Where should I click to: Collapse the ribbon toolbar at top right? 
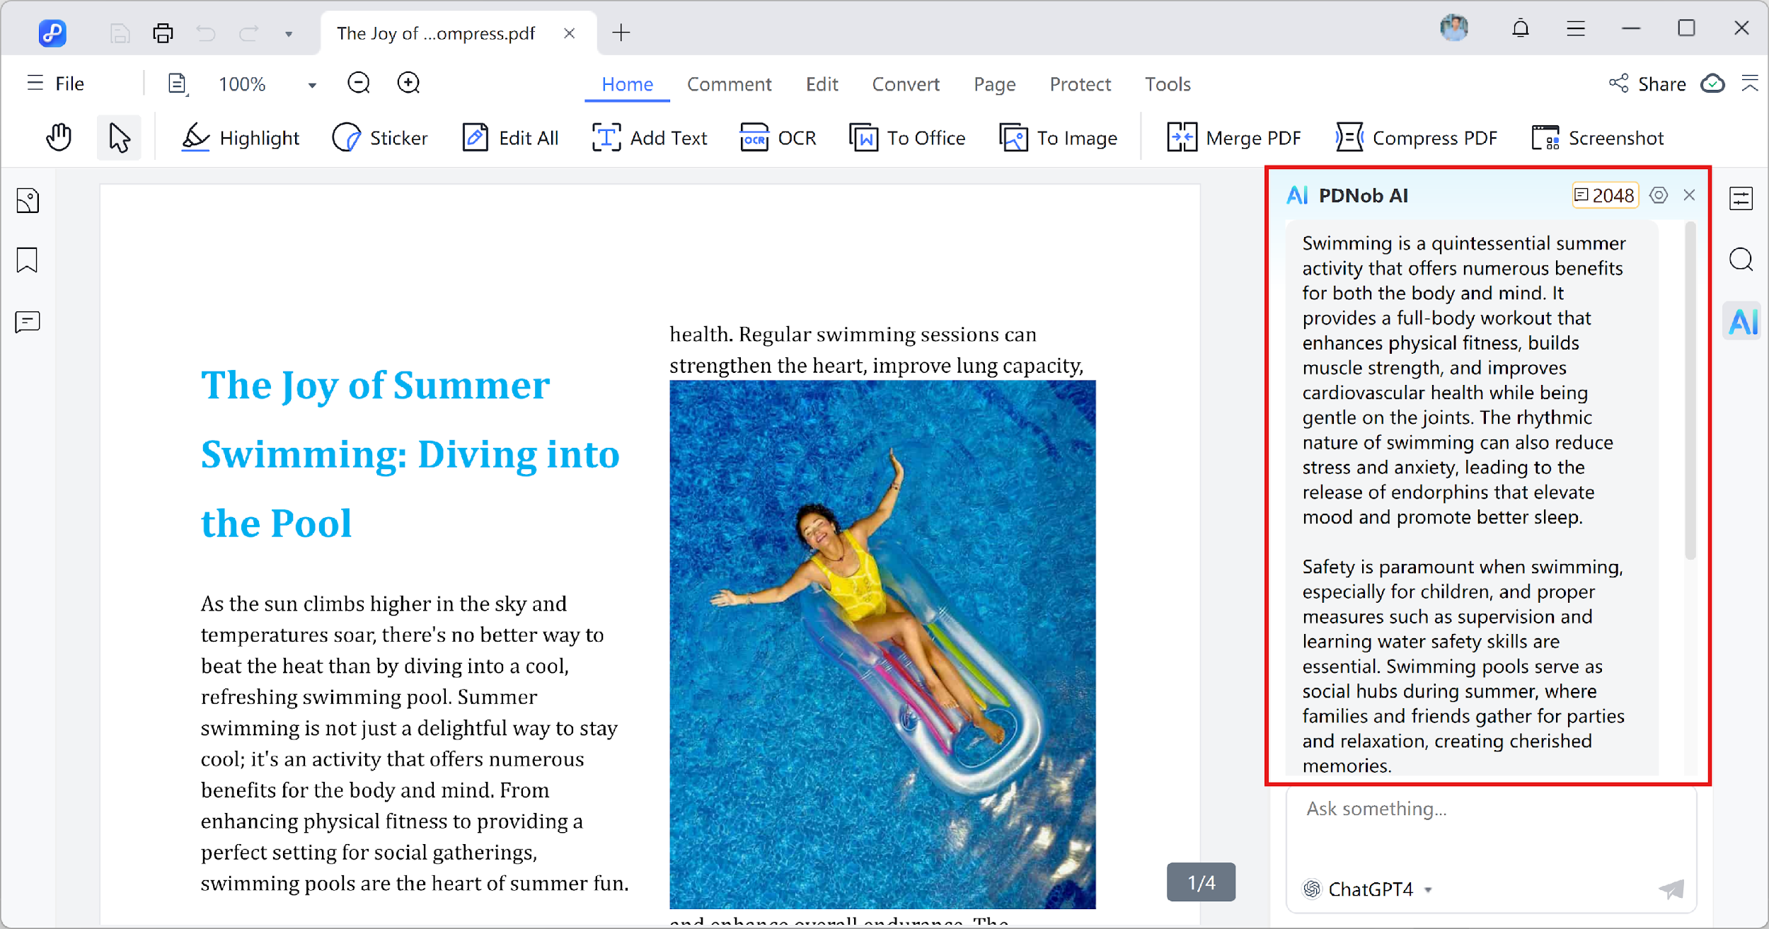click(1750, 83)
